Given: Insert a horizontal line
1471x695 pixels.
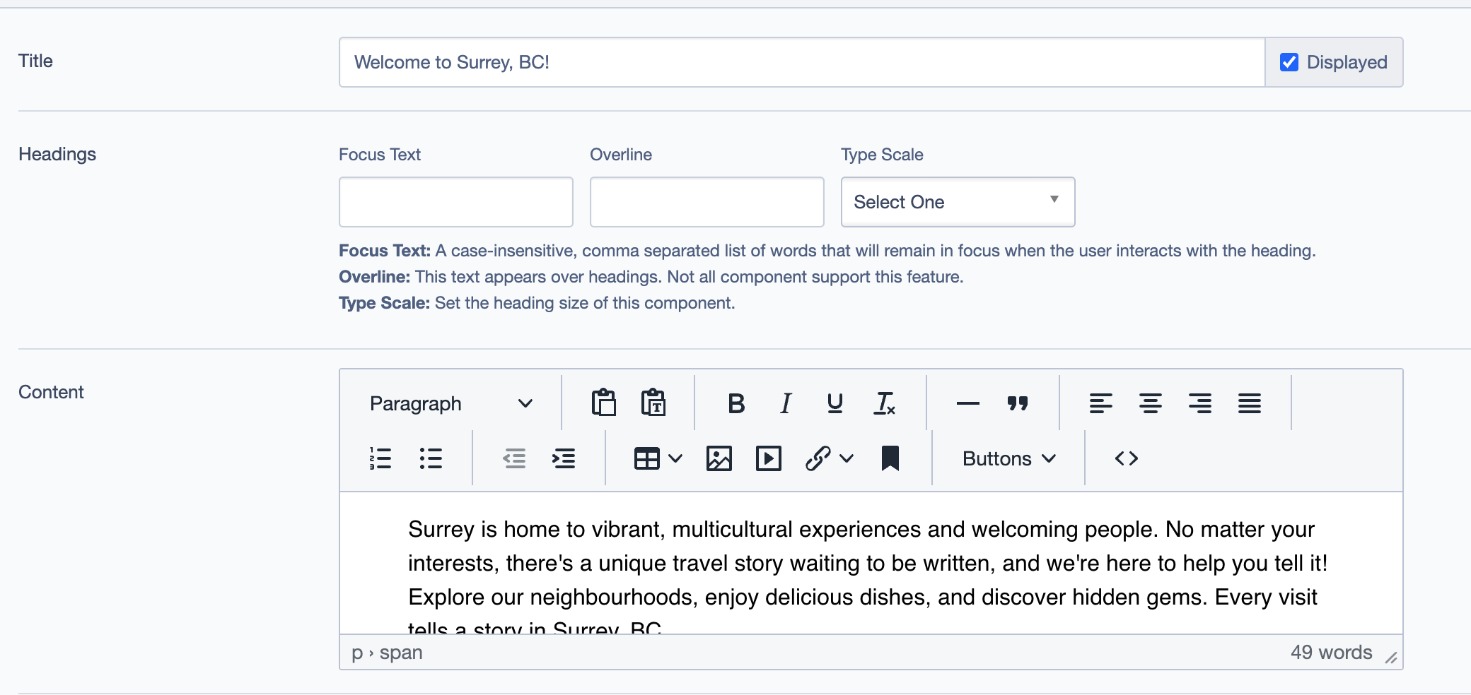Looking at the screenshot, I should click(x=967, y=403).
